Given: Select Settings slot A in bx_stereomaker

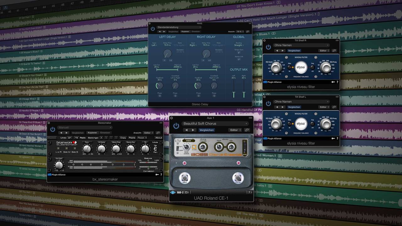Looking at the screenshot, I should 101,137.
